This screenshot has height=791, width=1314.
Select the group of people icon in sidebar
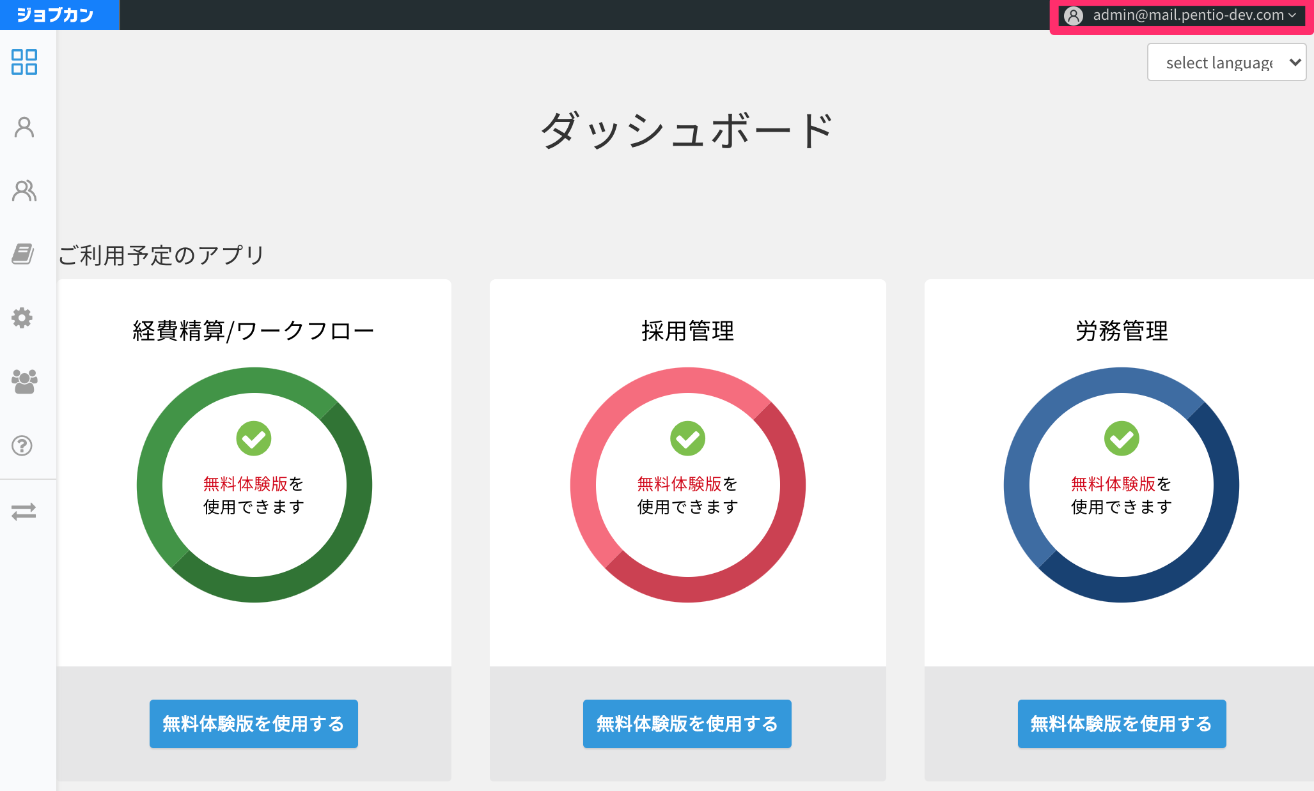point(24,381)
